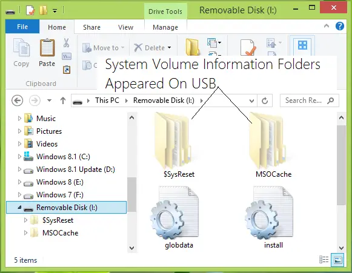Click the Paste clipboard icon
The height and width of the screenshot is (273, 352).
point(47,48)
